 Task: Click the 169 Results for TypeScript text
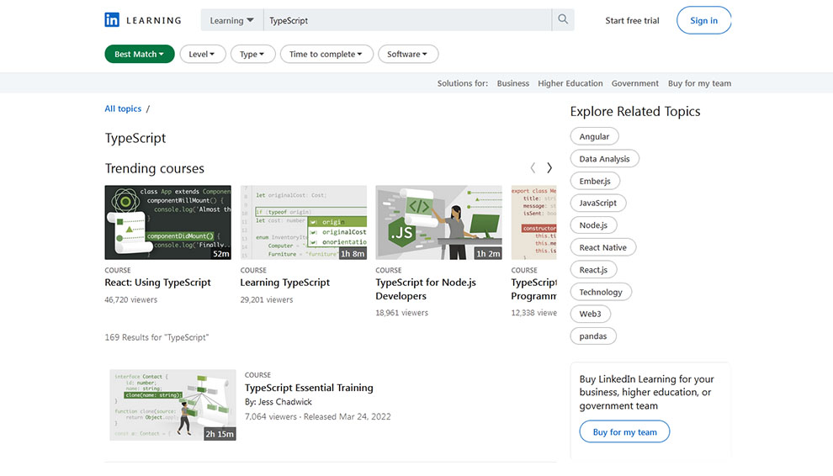(x=157, y=337)
